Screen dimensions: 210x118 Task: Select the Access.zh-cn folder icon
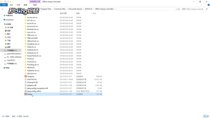(25, 18)
